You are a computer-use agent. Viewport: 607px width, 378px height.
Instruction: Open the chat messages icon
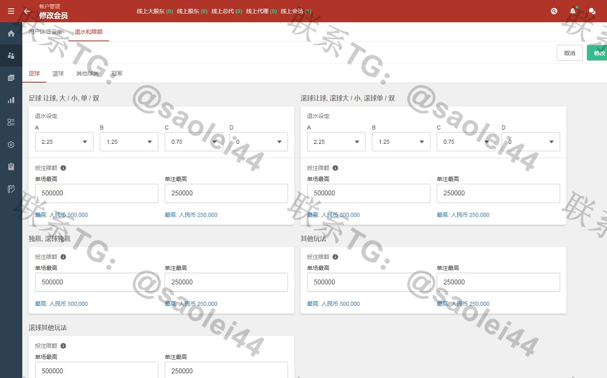pos(592,11)
